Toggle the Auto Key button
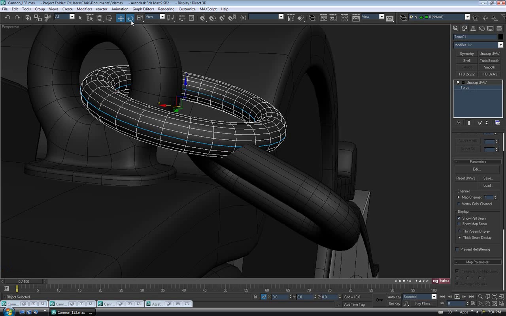 (394, 297)
